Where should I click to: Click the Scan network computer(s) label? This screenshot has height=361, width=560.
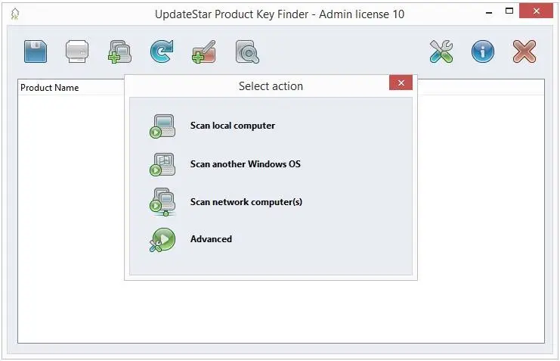(x=246, y=202)
